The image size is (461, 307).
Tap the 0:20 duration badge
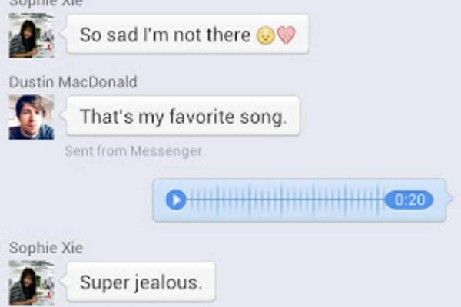pos(410,200)
